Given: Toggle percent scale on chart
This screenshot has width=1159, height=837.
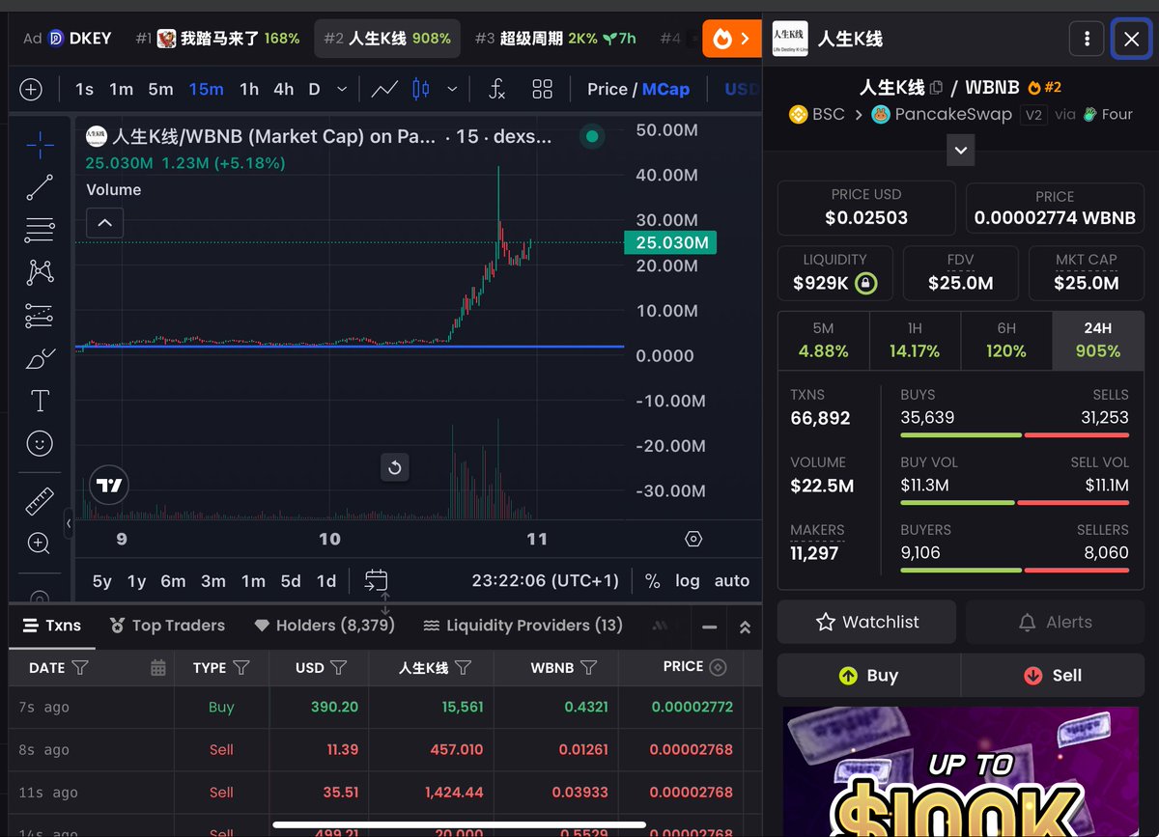Looking at the screenshot, I should click(653, 580).
